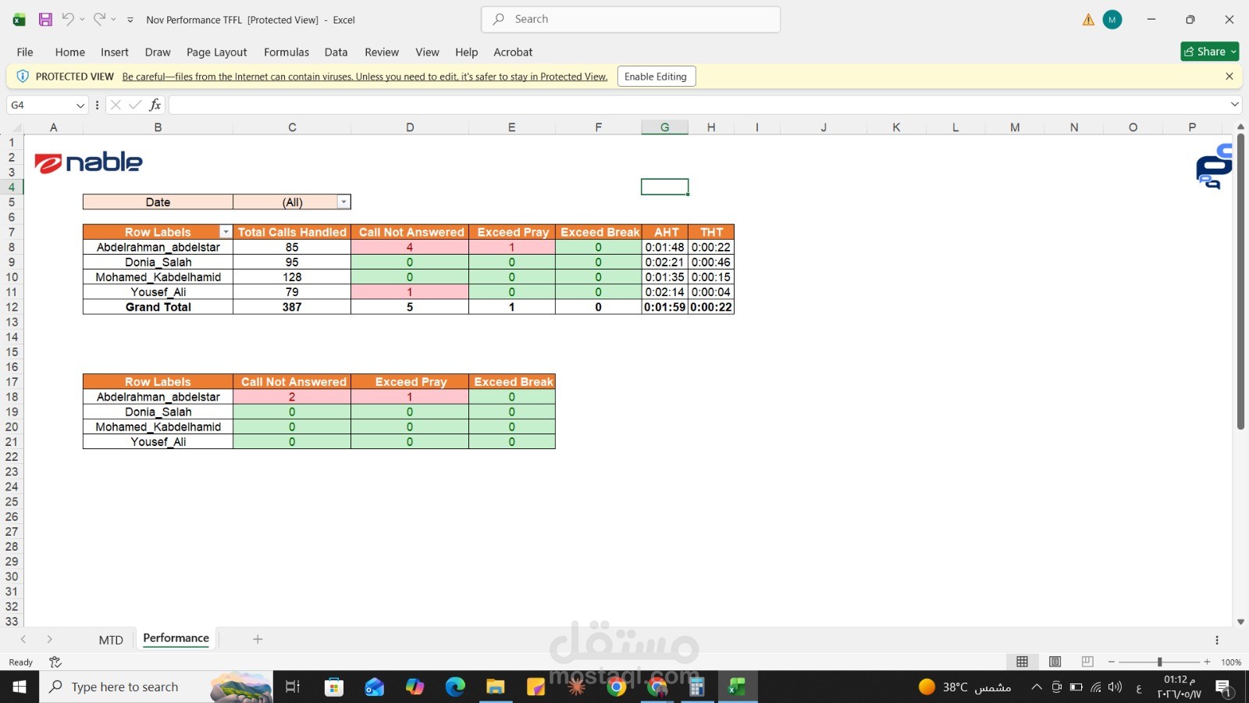Click the yellow warning triangle icon
The height and width of the screenshot is (703, 1249).
(x=1088, y=20)
